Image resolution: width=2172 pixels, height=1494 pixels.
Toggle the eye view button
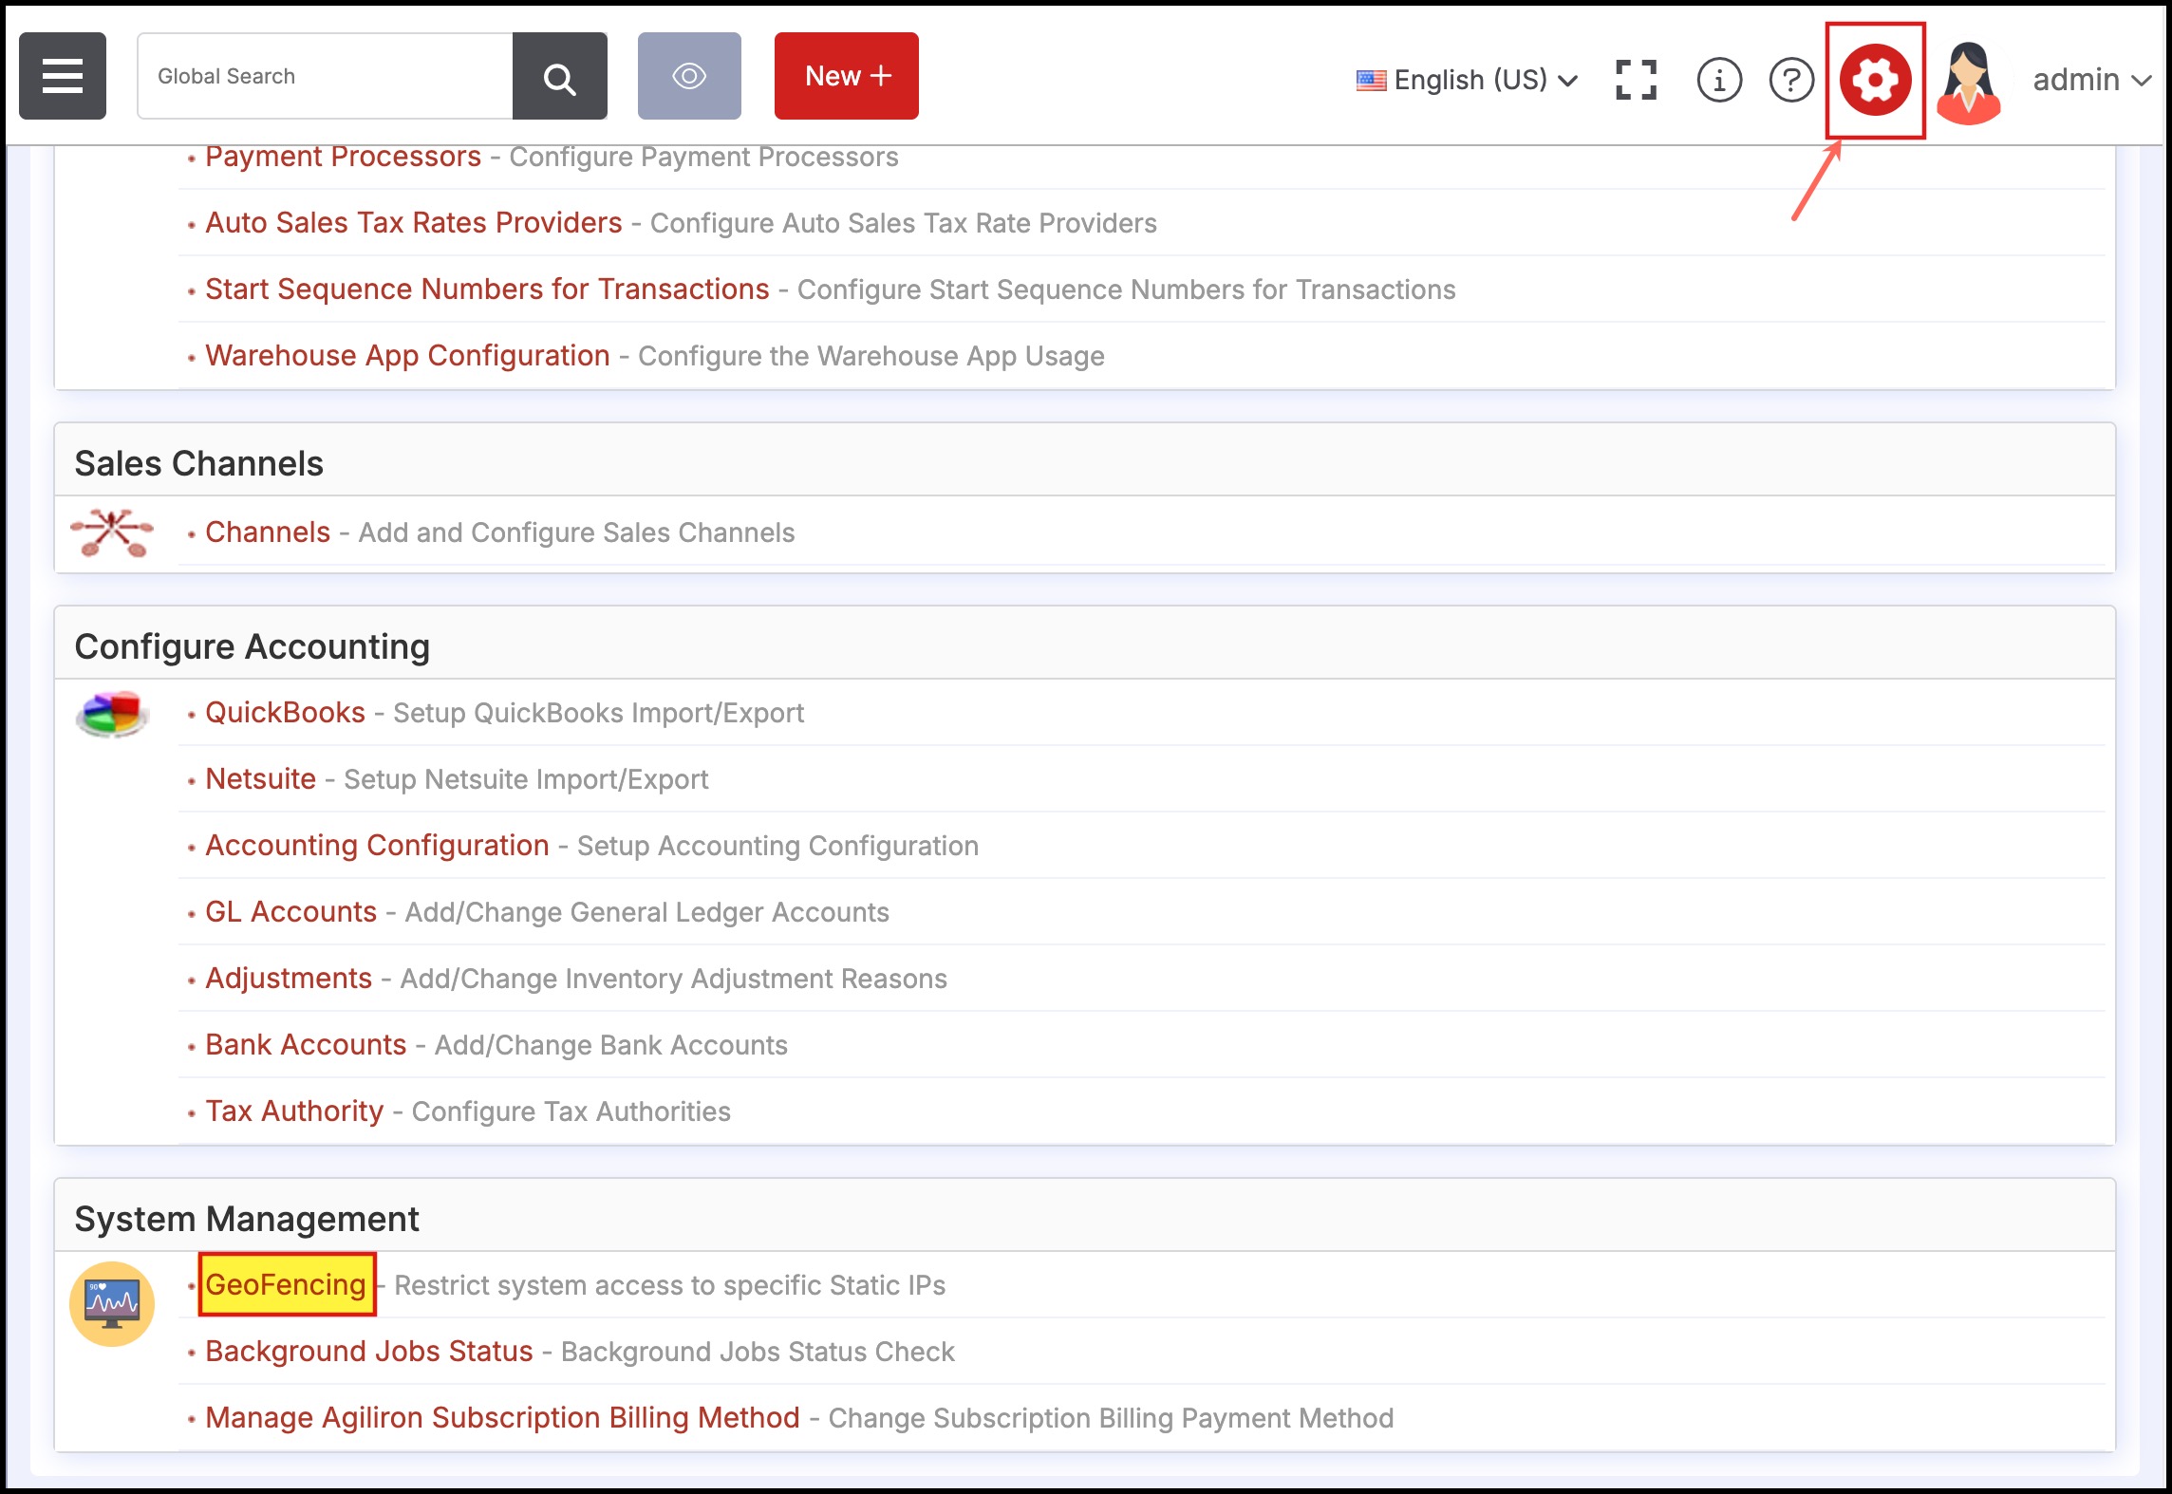(689, 76)
